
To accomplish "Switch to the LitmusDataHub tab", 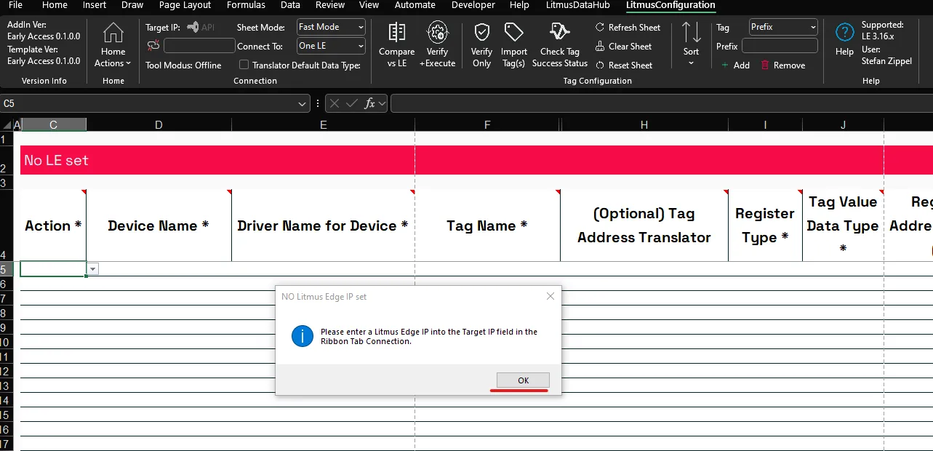I will click(578, 5).
